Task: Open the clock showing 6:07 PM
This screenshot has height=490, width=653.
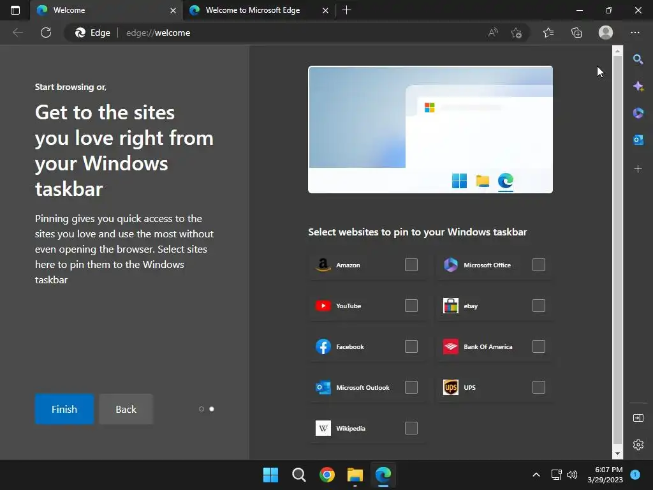Action: (x=605, y=475)
